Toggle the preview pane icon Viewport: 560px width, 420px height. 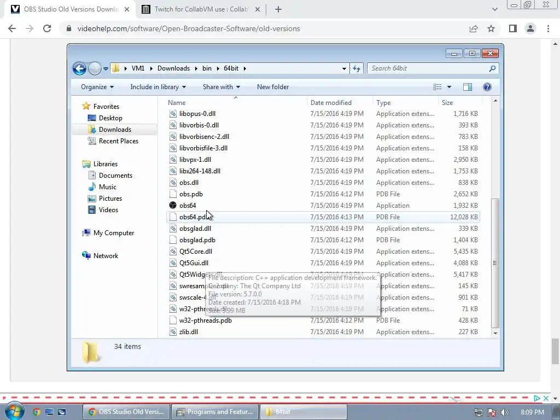[x=468, y=87]
